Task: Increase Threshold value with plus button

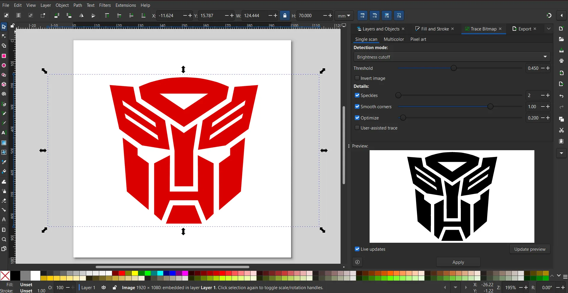Action: tap(548, 68)
